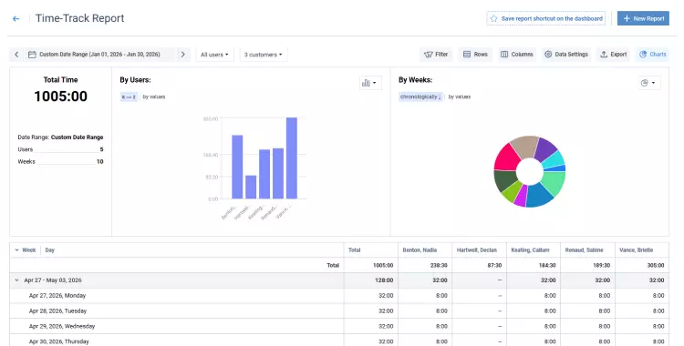Go to previous date range
This screenshot has width=684, height=346.
click(16, 55)
